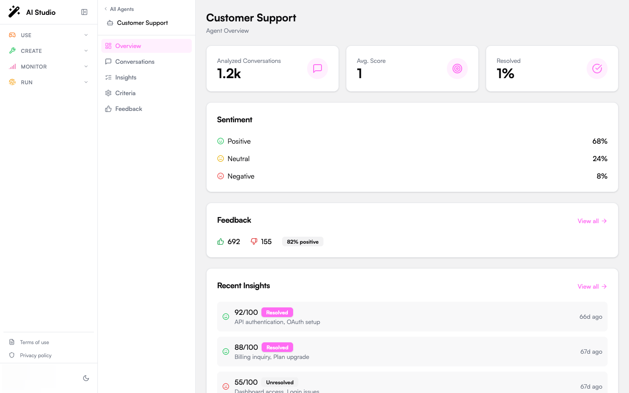Click the Avg. Score target icon
Viewport: 629px width, 393px height.
457,69
